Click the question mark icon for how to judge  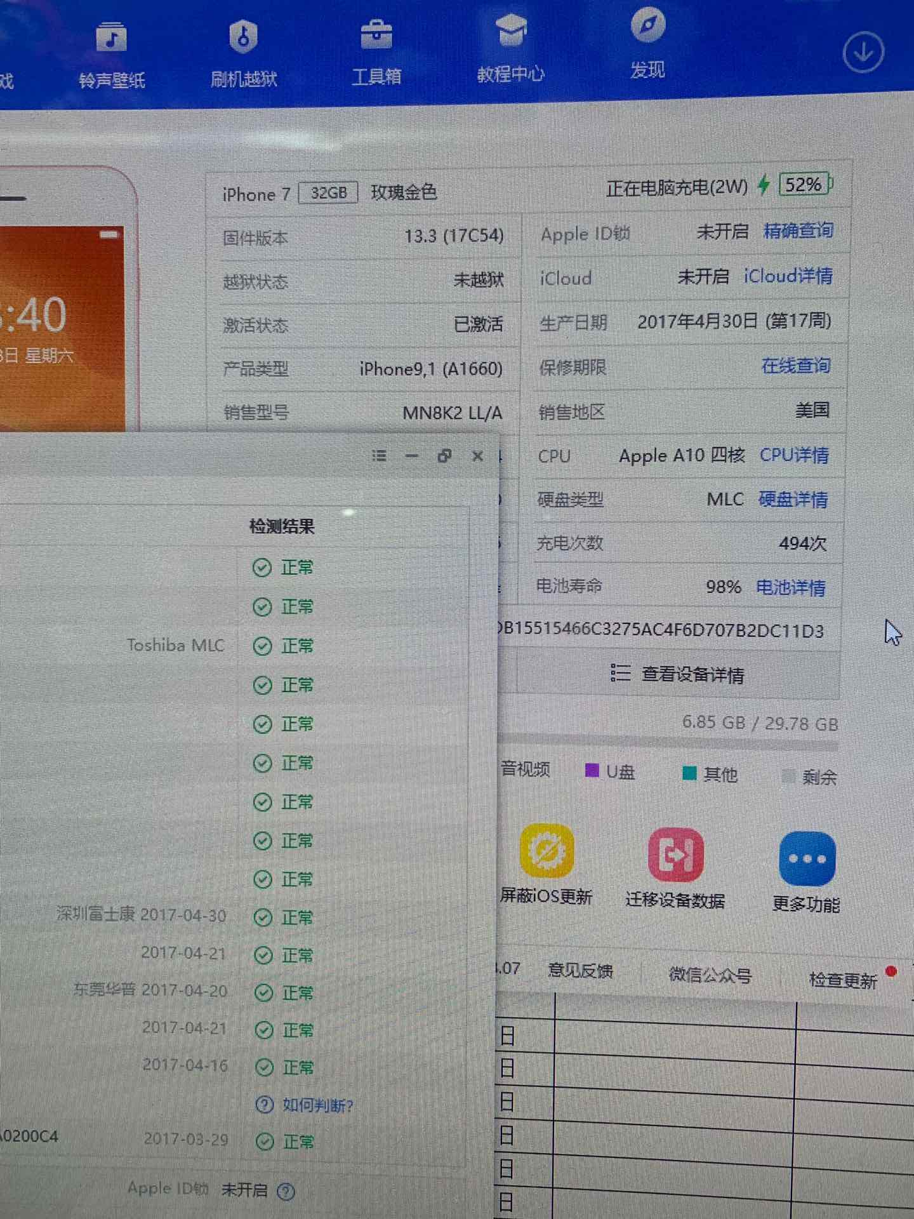pyautogui.click(x=264, y=1105)
